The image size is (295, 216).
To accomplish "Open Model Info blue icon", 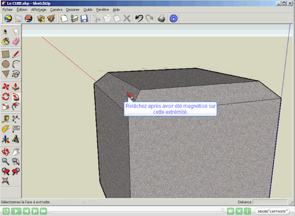I will coord(173,18).
